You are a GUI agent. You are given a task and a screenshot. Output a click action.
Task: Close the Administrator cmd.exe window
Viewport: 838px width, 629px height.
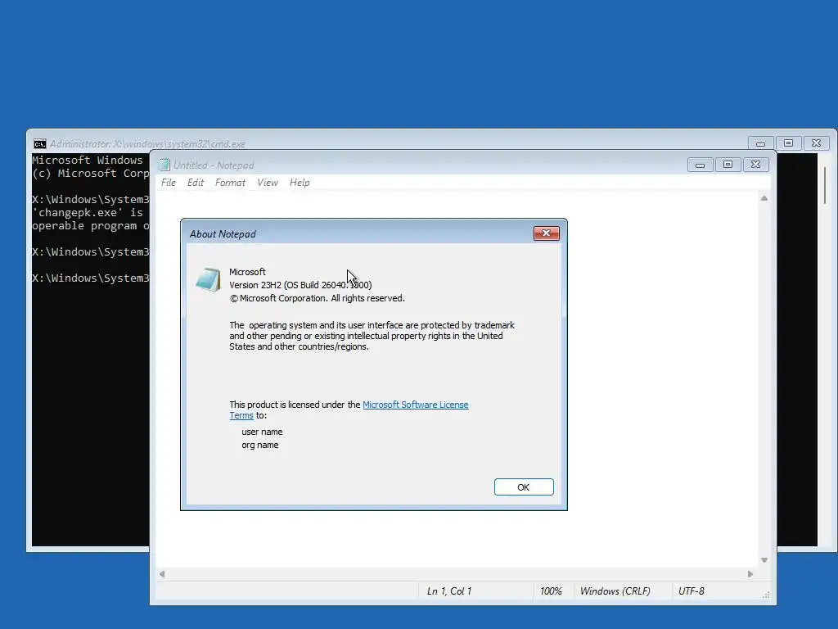[816, 143]
